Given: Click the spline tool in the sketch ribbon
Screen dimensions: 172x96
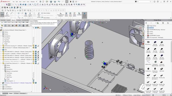Looking at the screenshot, I should point(19,13).
